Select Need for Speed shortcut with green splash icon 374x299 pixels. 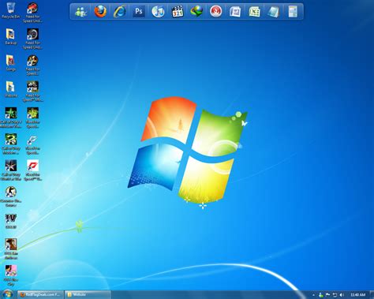tap(32, 118)
